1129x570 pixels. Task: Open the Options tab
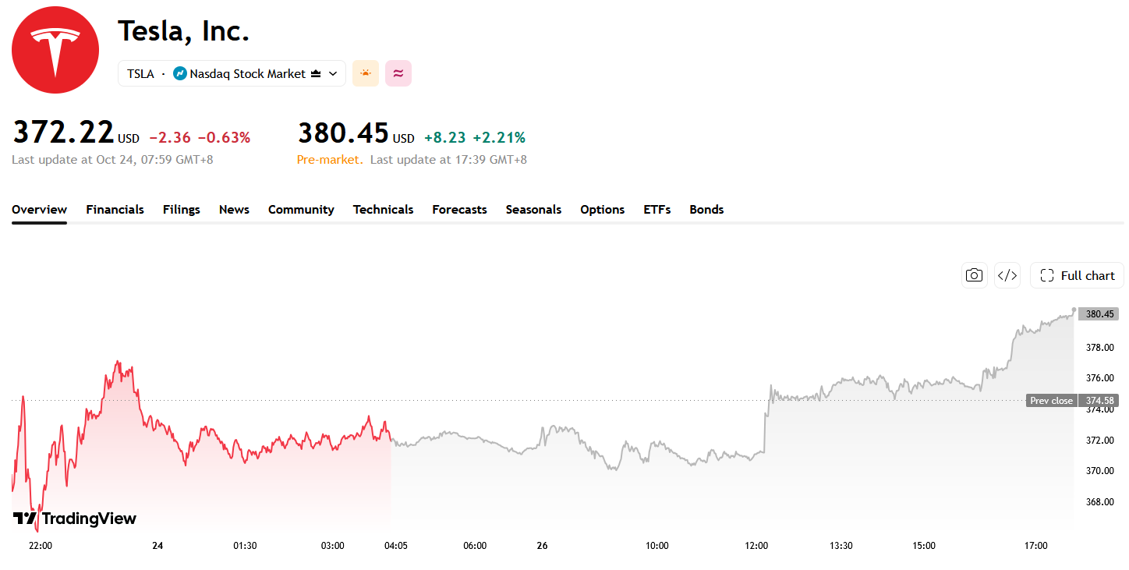pyautogui.click(x=602, y=209)
